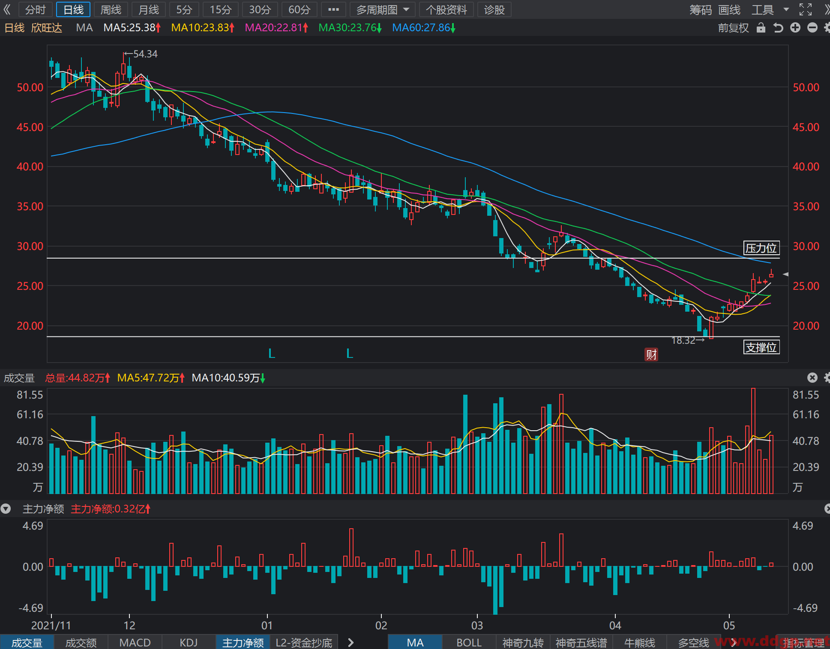Switch to the 周线 weekly period tab
The width and height of the screenshot is (830, 649).
click(111, 9)
